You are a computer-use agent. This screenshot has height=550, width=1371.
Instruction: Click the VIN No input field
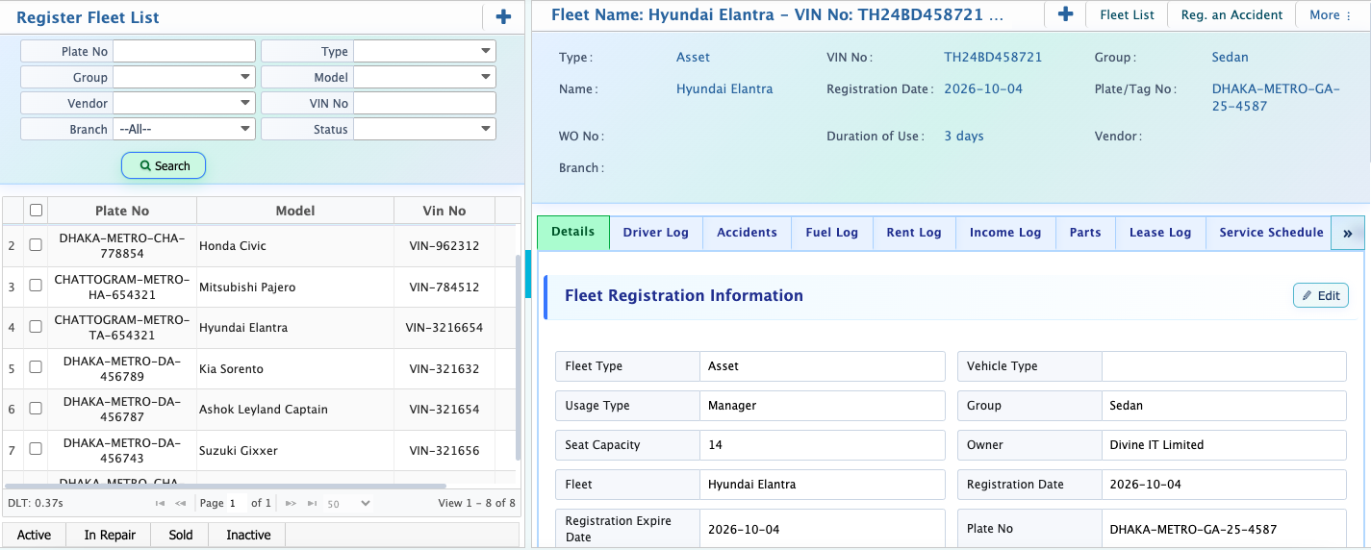424,103
